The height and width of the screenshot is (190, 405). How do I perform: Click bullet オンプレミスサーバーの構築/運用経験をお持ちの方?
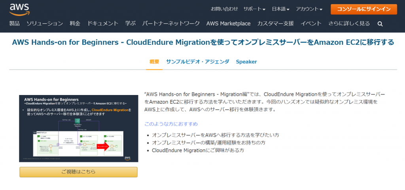point(209,142)
